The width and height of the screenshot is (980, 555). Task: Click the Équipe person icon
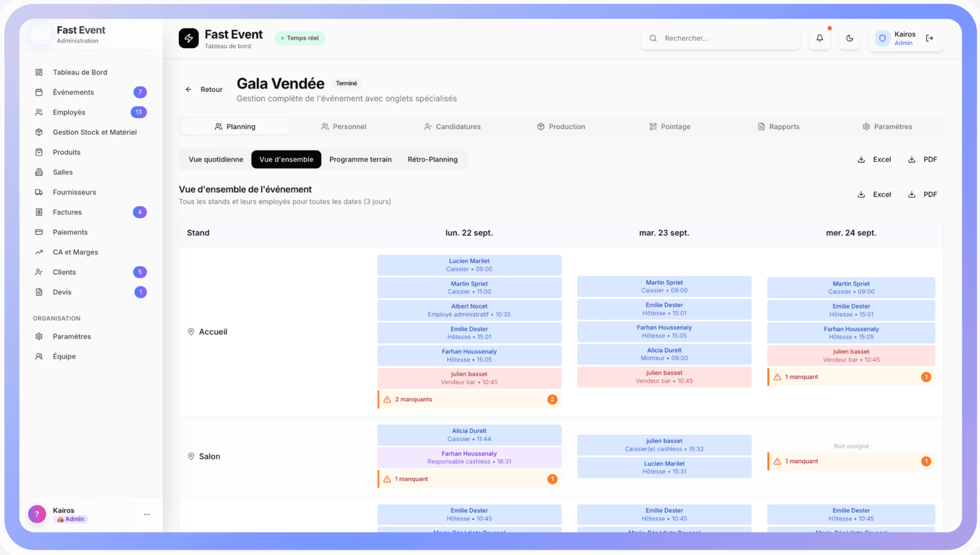point(39,356)
